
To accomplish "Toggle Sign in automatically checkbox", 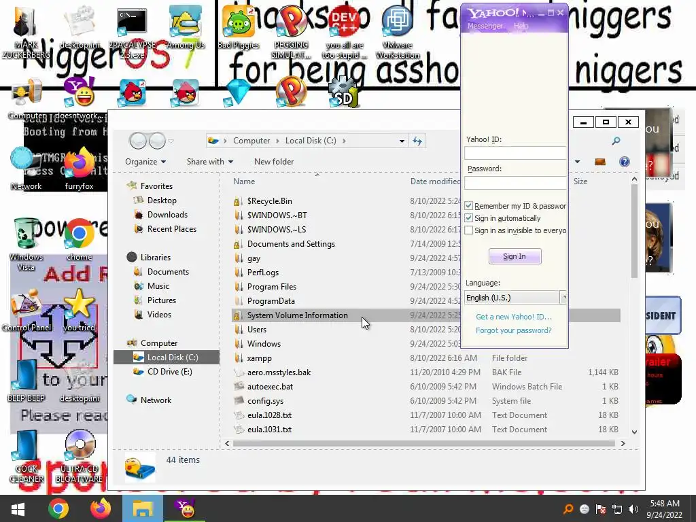I will coord(469,218).
